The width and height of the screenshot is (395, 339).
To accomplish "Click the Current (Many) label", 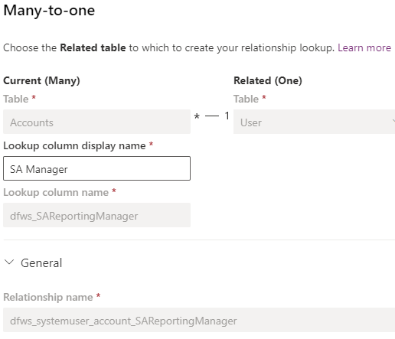I will coord(41,80).
